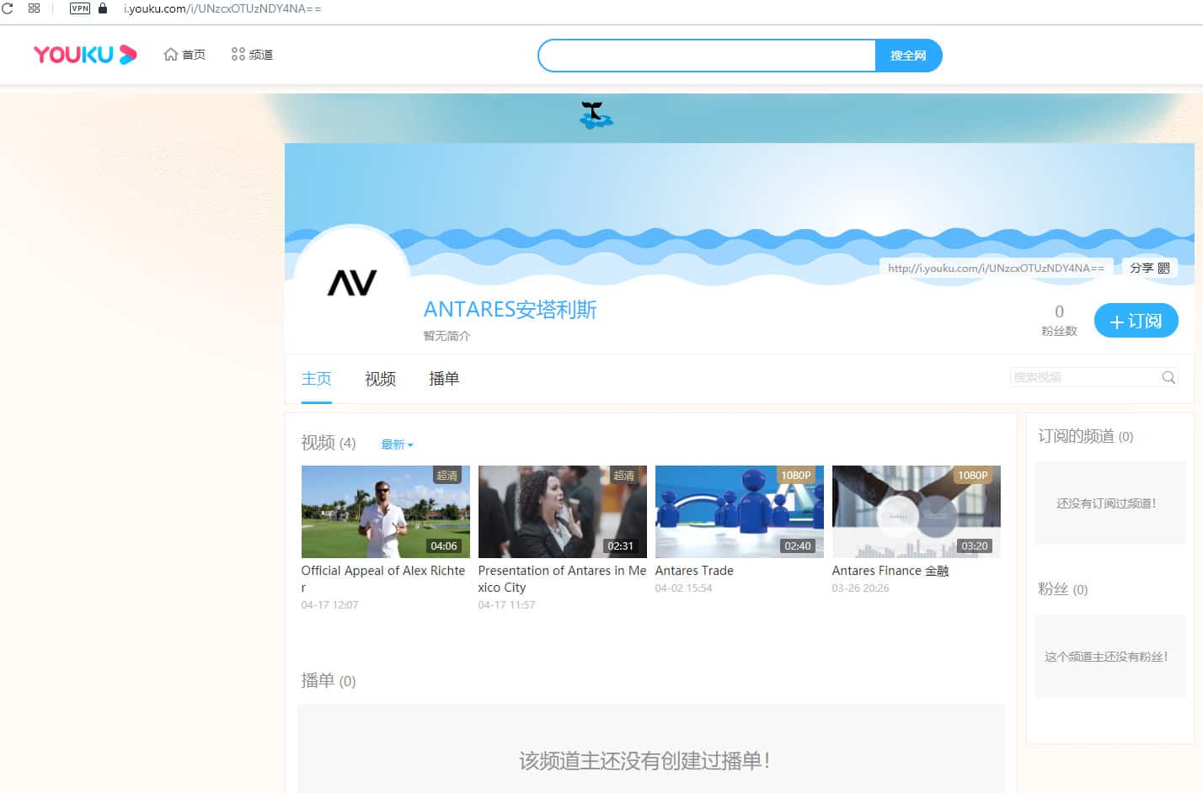Click the whale tail banner icon
The width and height of the screenshot is (1203, 793).
coord(596,114)
